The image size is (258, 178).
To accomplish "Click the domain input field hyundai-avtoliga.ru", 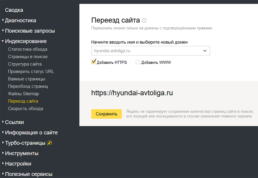I will pyautogui.click(x=150, y=51).
